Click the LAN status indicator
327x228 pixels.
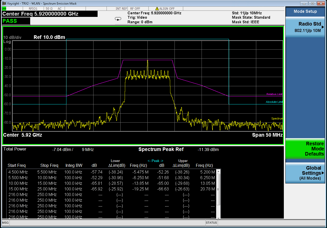[4, 8]
